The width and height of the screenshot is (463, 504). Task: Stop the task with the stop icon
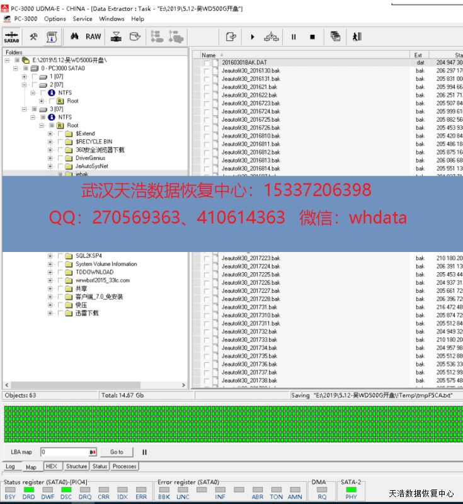(x=312, y=37)
